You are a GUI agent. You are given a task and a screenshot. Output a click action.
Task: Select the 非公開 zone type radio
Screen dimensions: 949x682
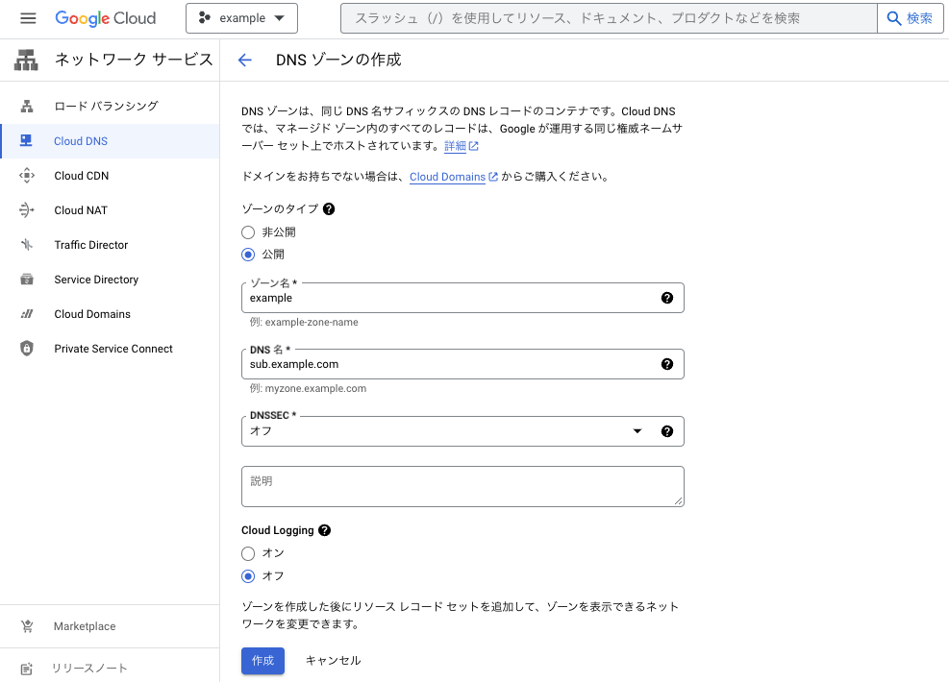248,232
